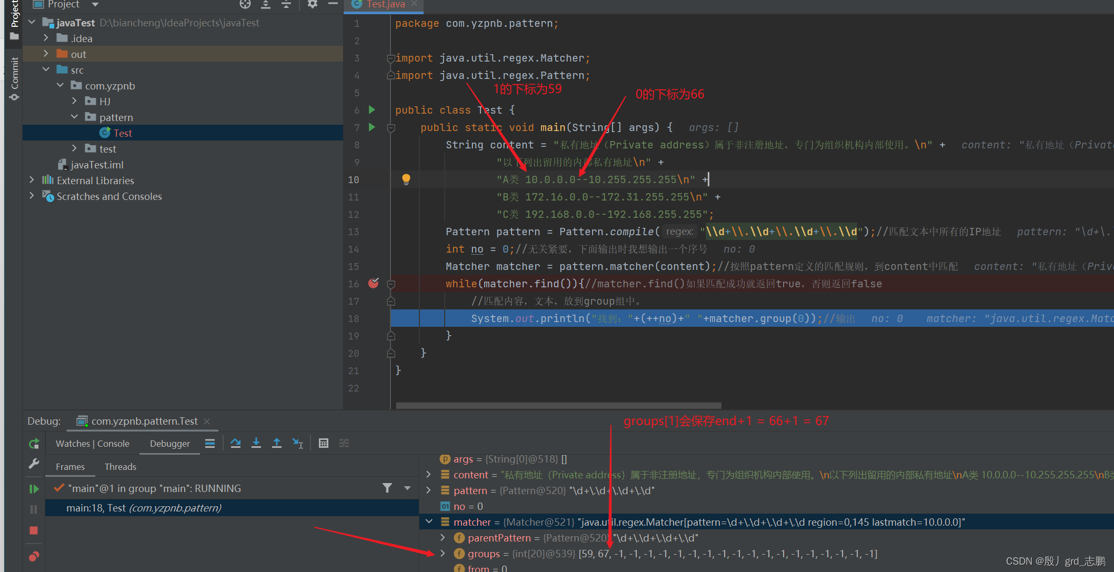Resume program with green play icon
The height and width of the screenshot is (572, 1114).
(x=34, y=489)
